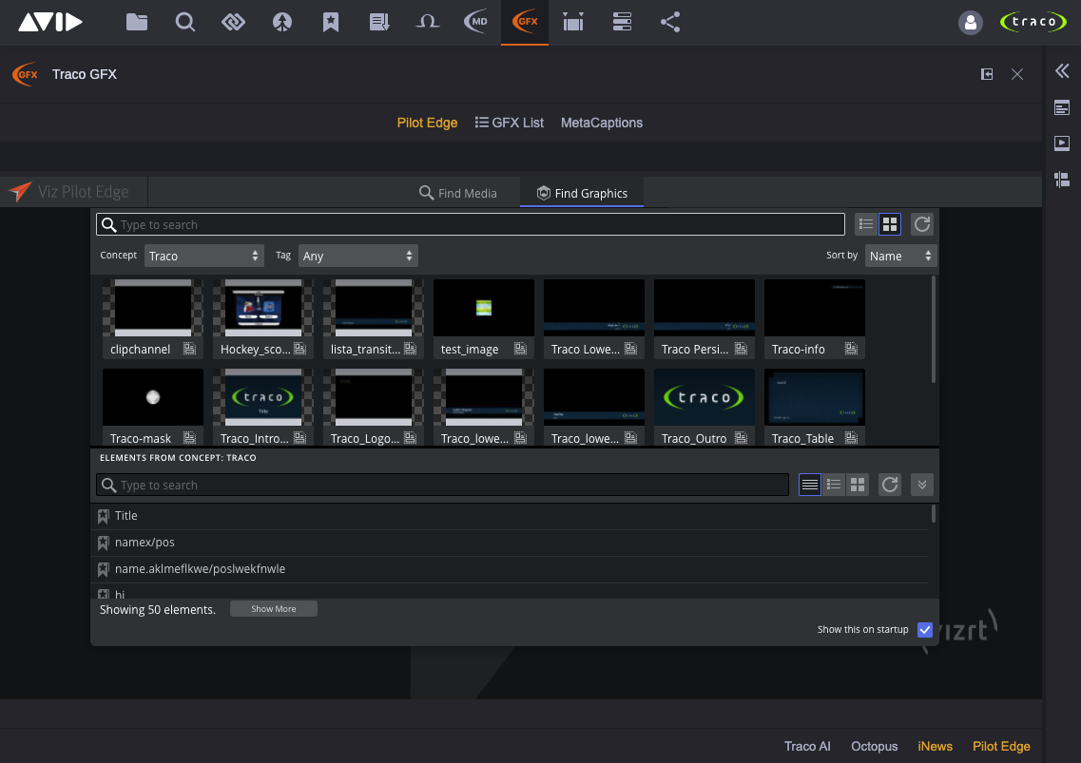Screen dimensions: 1081x763
Task: Select the name.aklmeflkwe/poslwekfnwle element row
Action: pyautogui.click(x=510, y=569)
